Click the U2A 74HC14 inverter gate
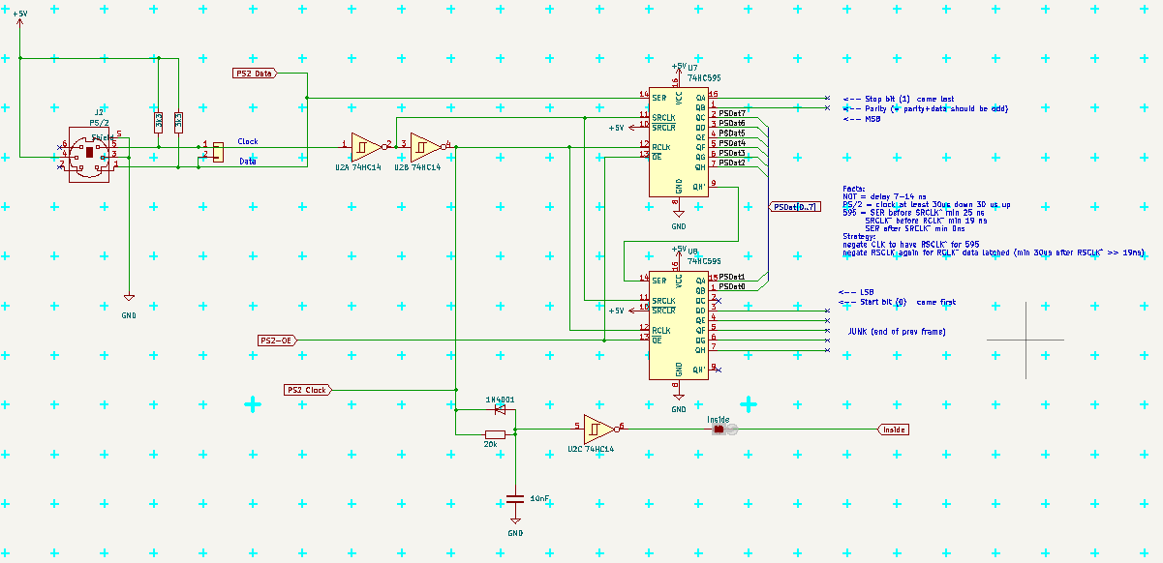This screenshot has height=563, width=1163. tap(363, 148)
